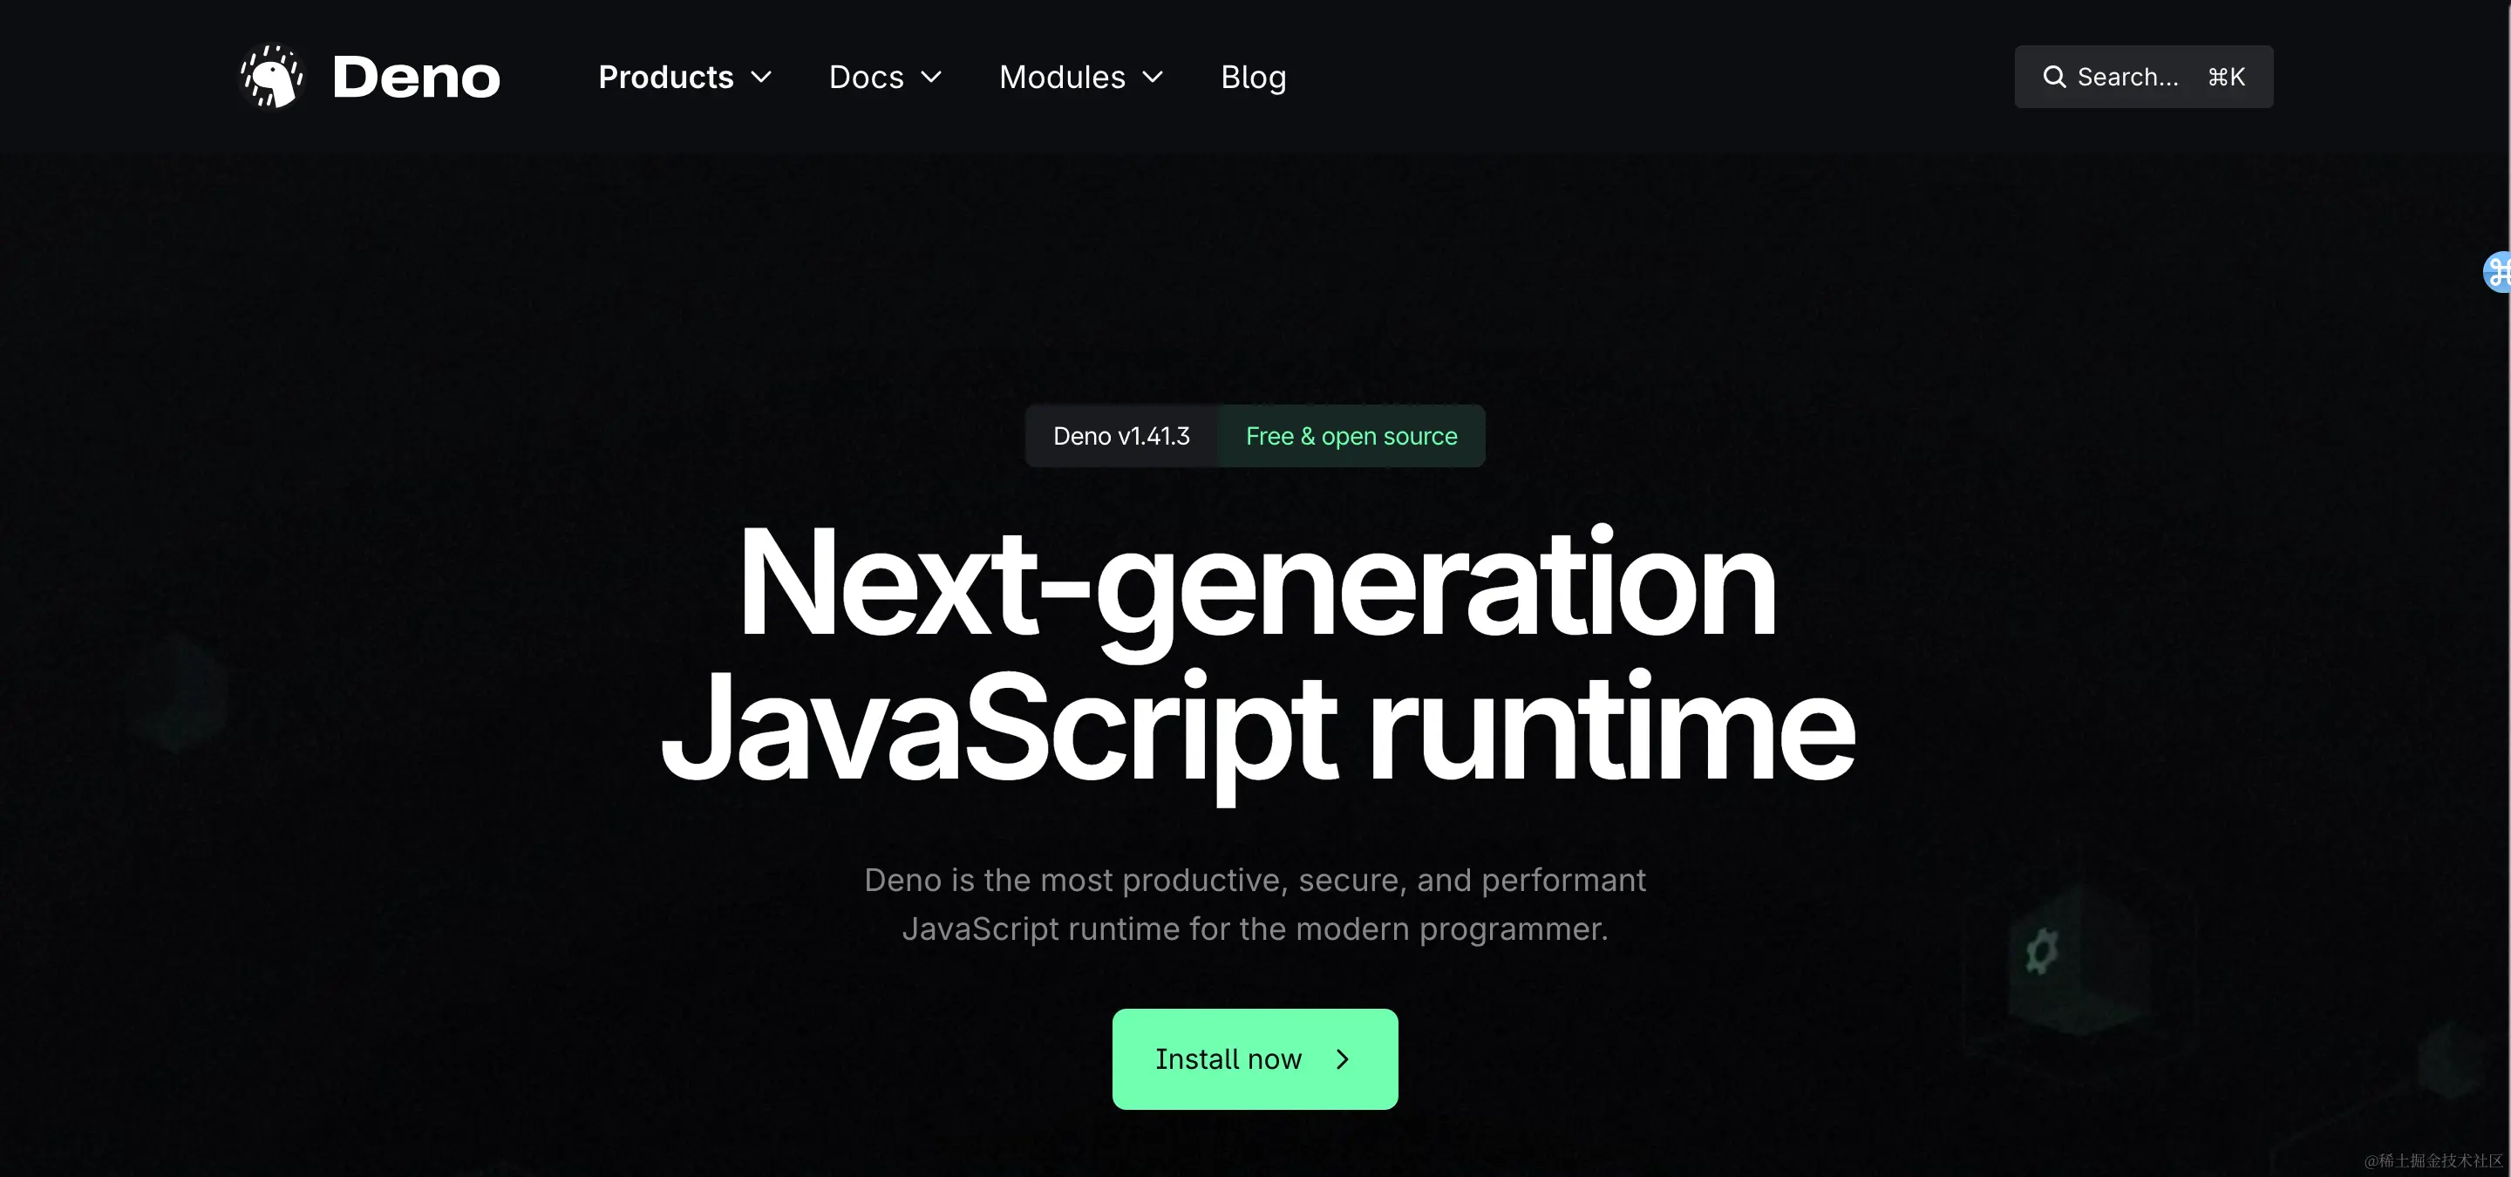This screenshot has height=1177, width=2511.
Task: Click the Deno dinosaur logo icon
Action: (x=272, y=76)
